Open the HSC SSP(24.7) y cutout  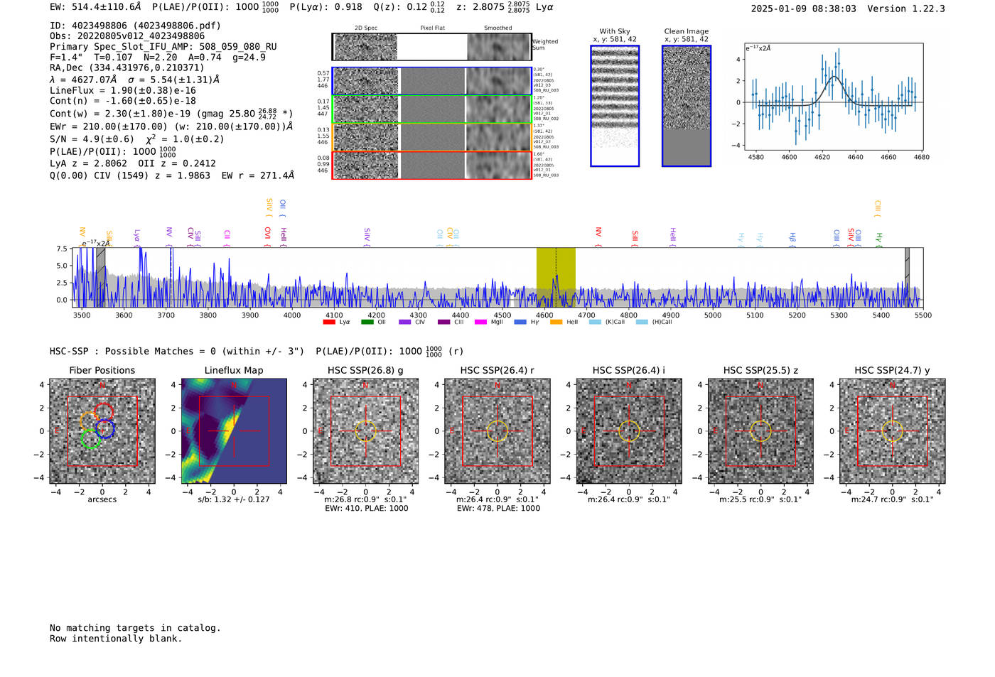[893, 430]
